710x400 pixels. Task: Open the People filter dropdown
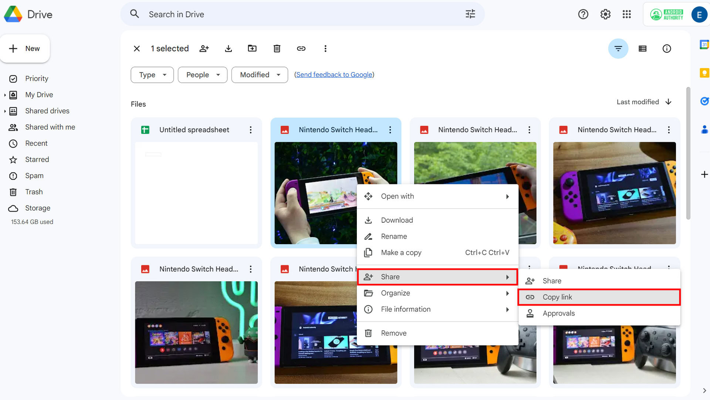(203, 75)
